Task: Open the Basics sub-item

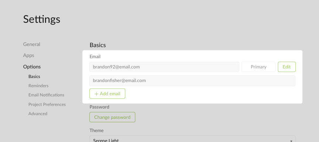Action: [x=34, y=77]
